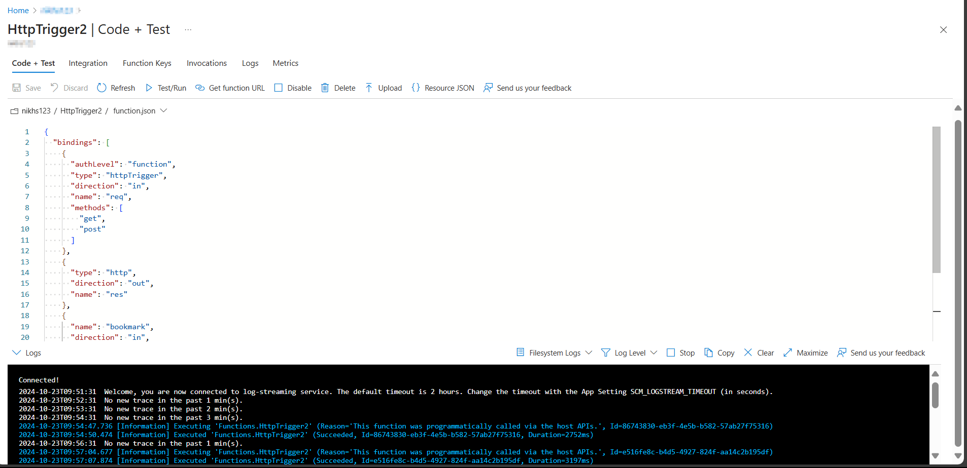Click the Duration=3197ms Executed log entry

[x=306, y=461]
